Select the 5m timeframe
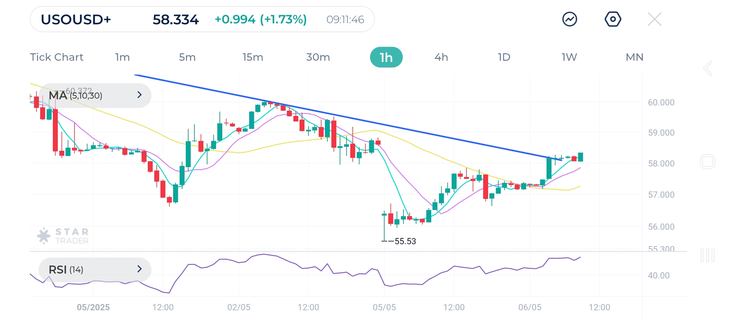 pos(187,57)
